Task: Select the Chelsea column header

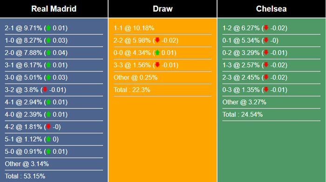Action: pos(272,9)
